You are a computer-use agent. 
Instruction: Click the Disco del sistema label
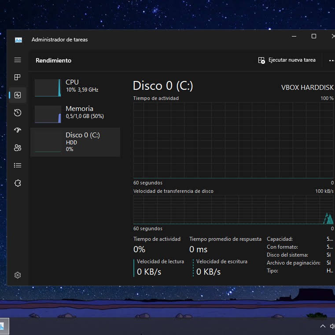pyautogui.click(x=287, y=255)
